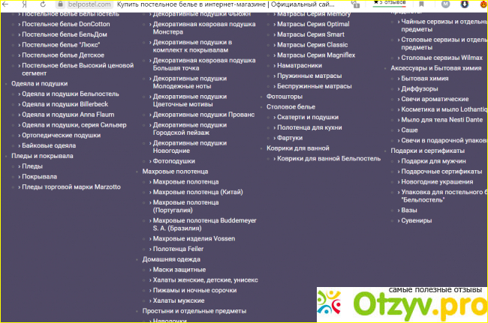Click "Полотенца Feiler" link

(178, 248)
